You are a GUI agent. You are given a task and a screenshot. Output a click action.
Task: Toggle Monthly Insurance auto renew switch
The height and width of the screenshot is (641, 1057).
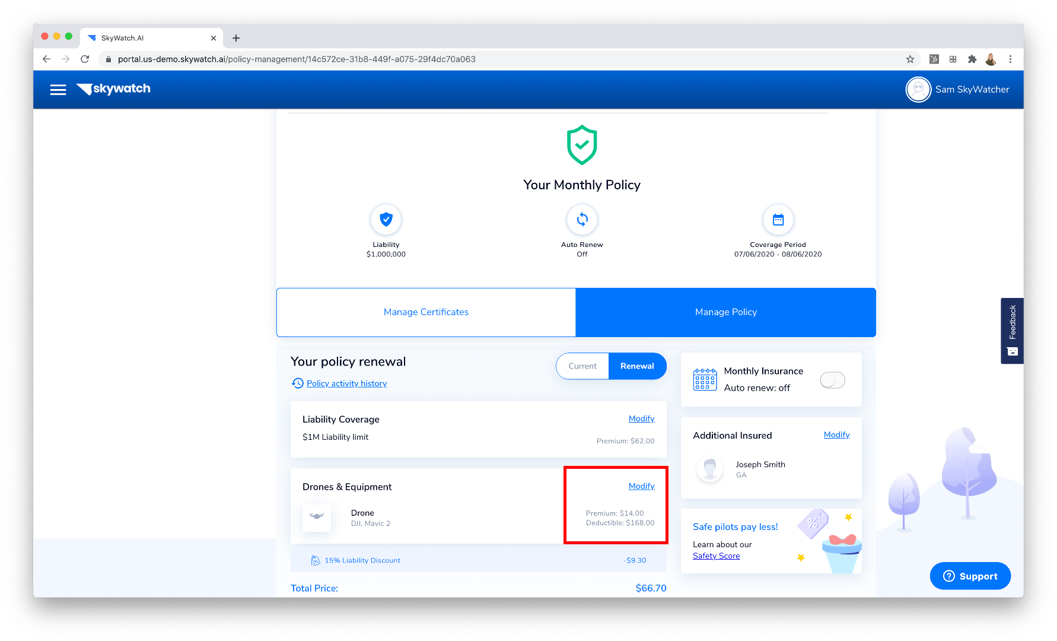pos(832,380)
